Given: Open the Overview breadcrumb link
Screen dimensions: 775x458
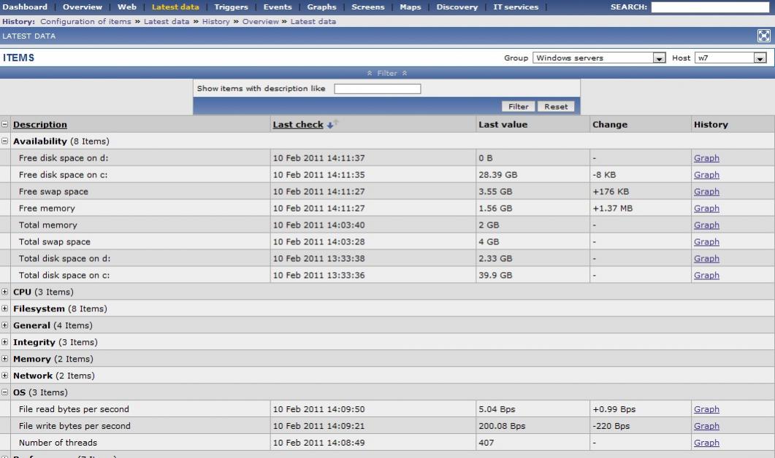Looking at the screenshot, I should point(261,22).
